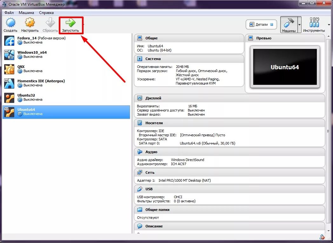
Task: Open the Машина menu
Action: coord(26,13)
